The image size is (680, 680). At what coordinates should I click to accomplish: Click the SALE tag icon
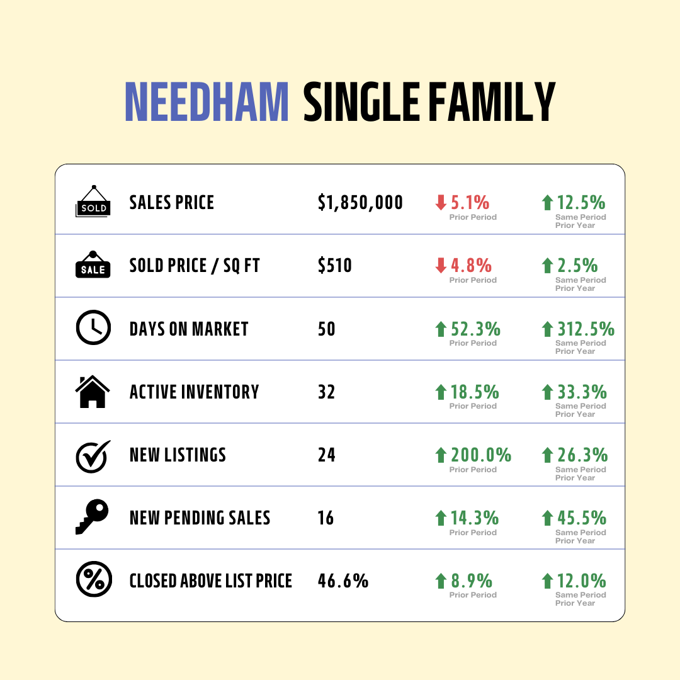[93, 264]
